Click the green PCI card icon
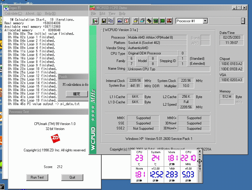This screenshot has width=252, height=190. [162, 21]
